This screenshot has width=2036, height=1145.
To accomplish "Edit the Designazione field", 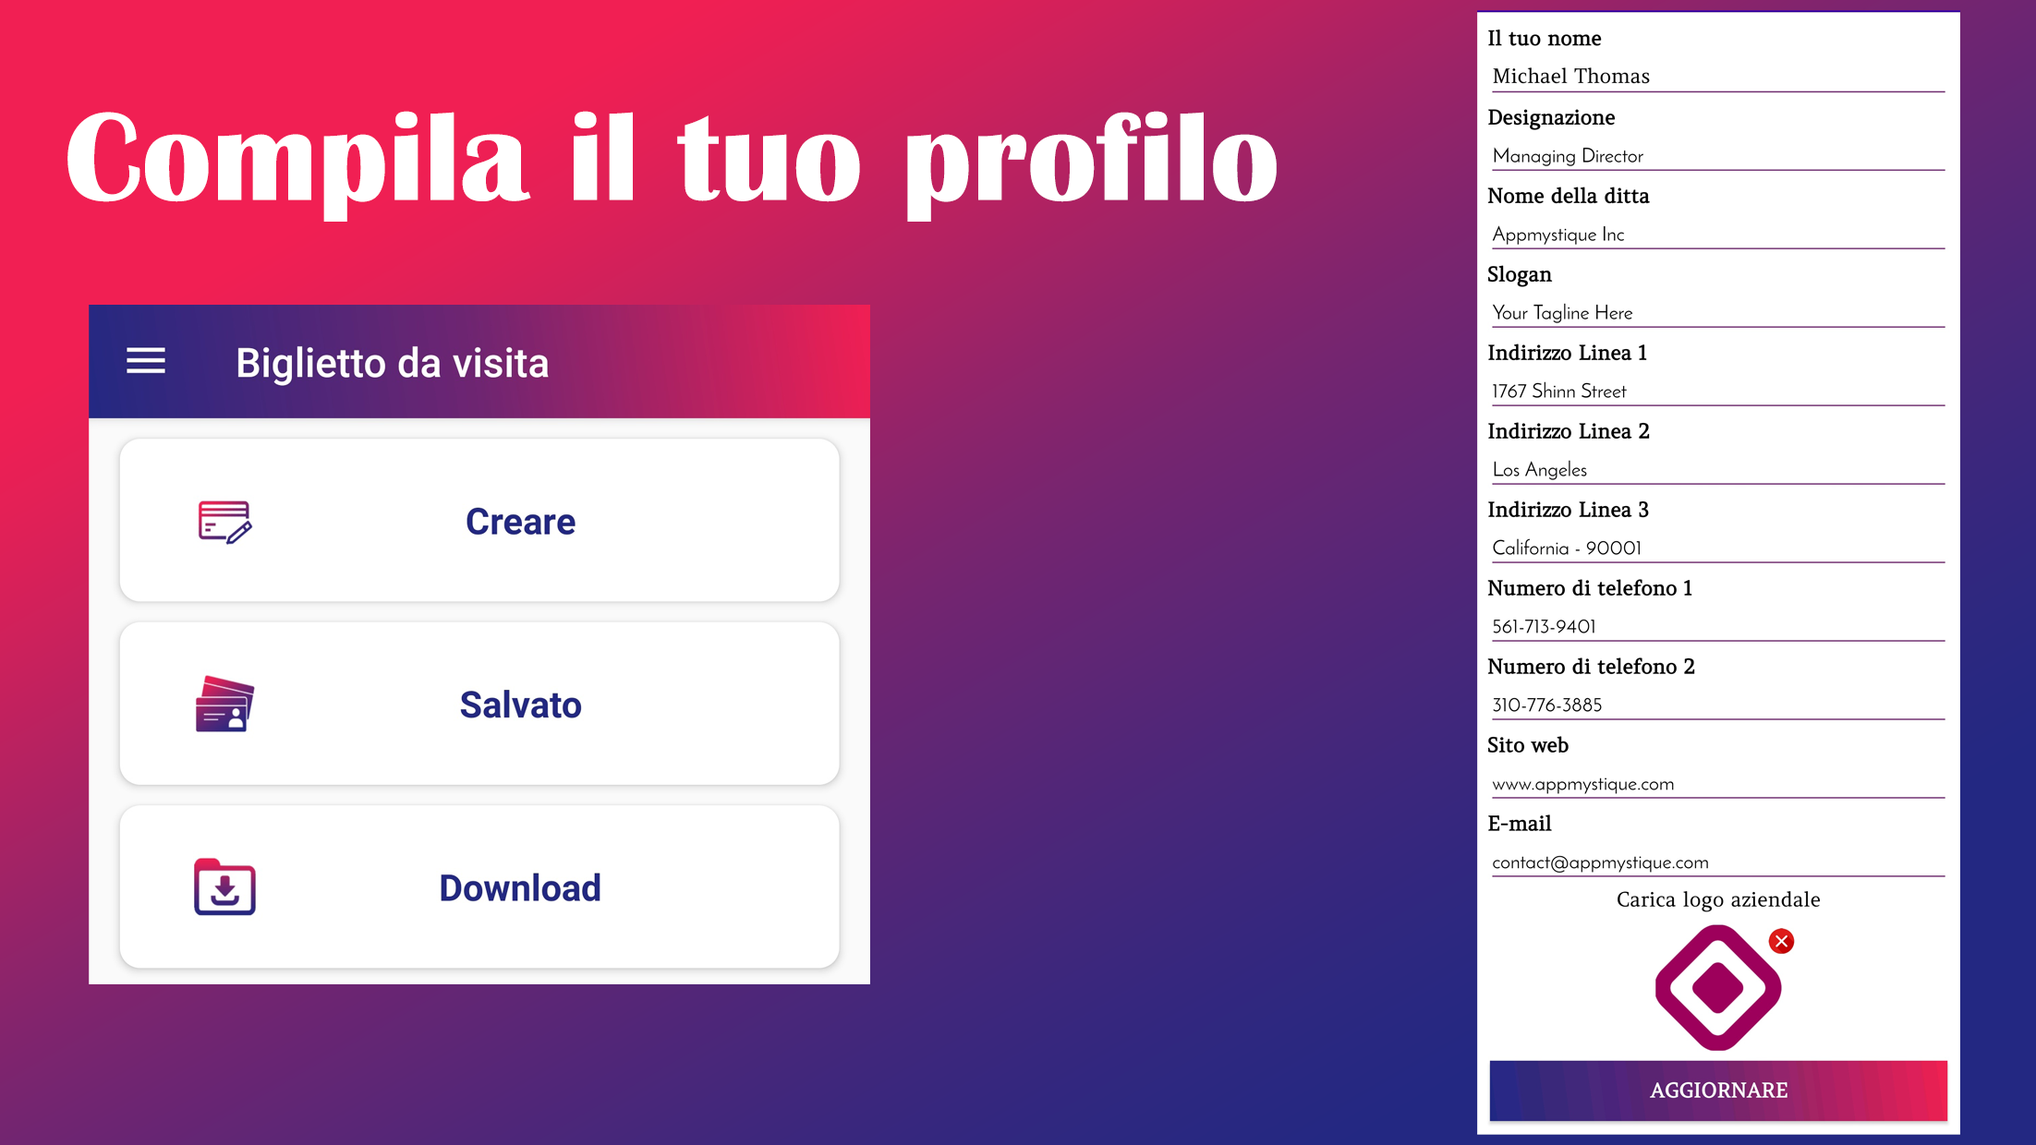I will coord(1718,155).
